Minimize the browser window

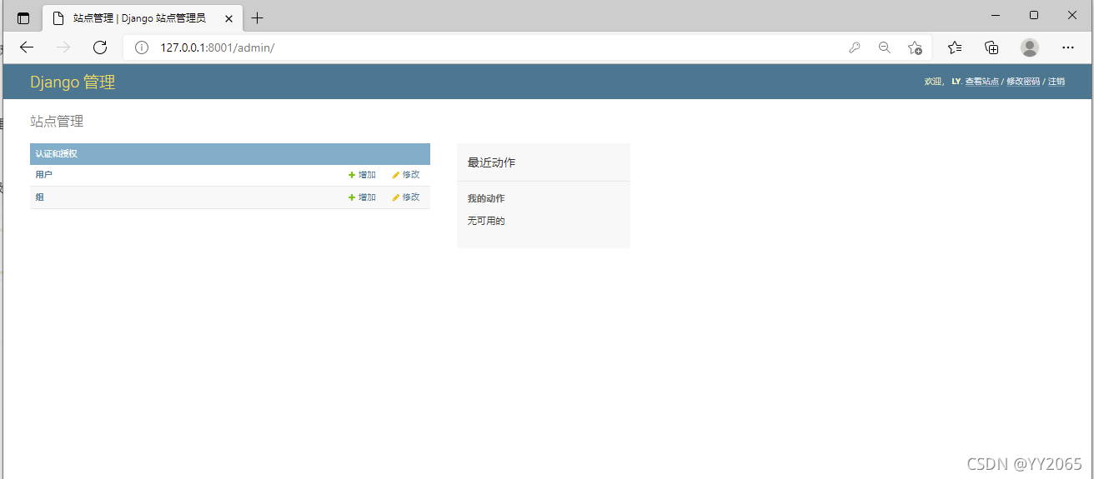(996, 15)
